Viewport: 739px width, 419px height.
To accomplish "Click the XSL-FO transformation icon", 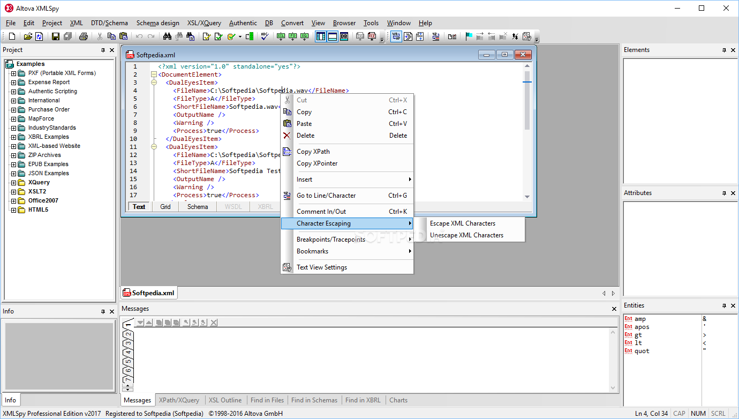I will (x=292, y=36).
